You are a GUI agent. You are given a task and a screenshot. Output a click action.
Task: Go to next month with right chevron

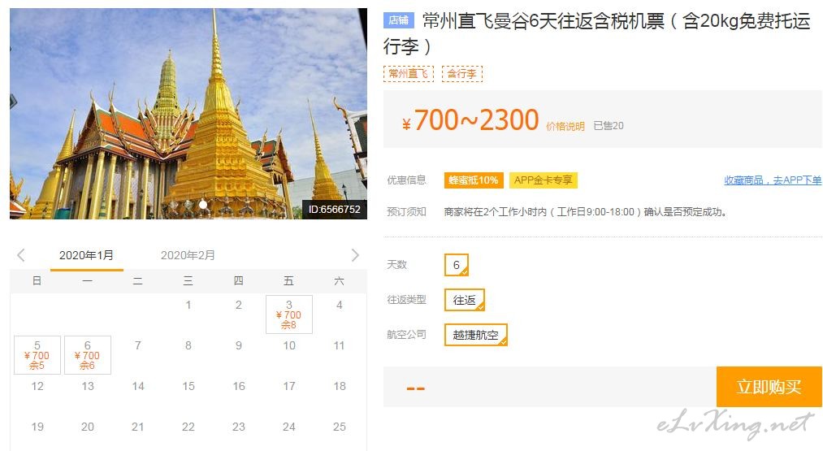pyautogui.click(x=355, y=255)
